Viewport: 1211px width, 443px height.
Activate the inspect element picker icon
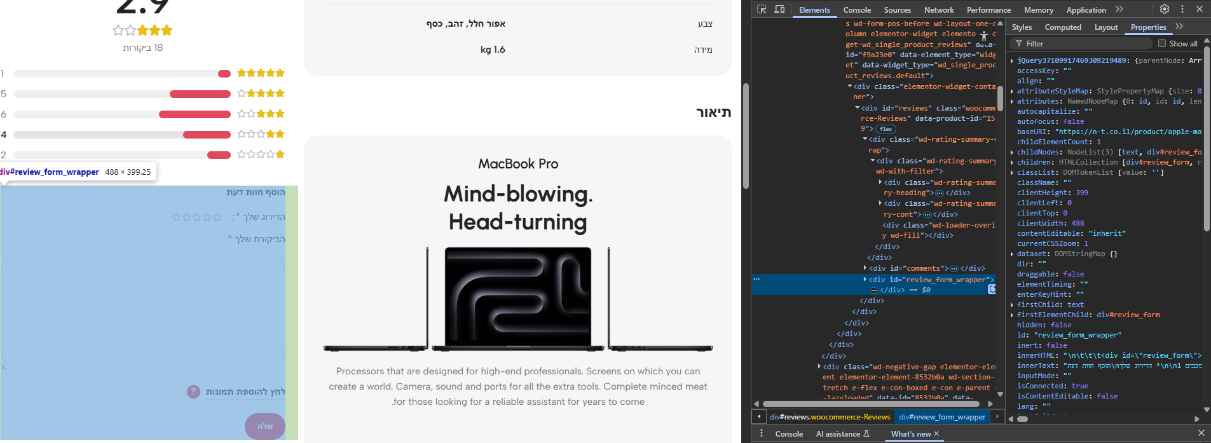[x=762, y=9]
